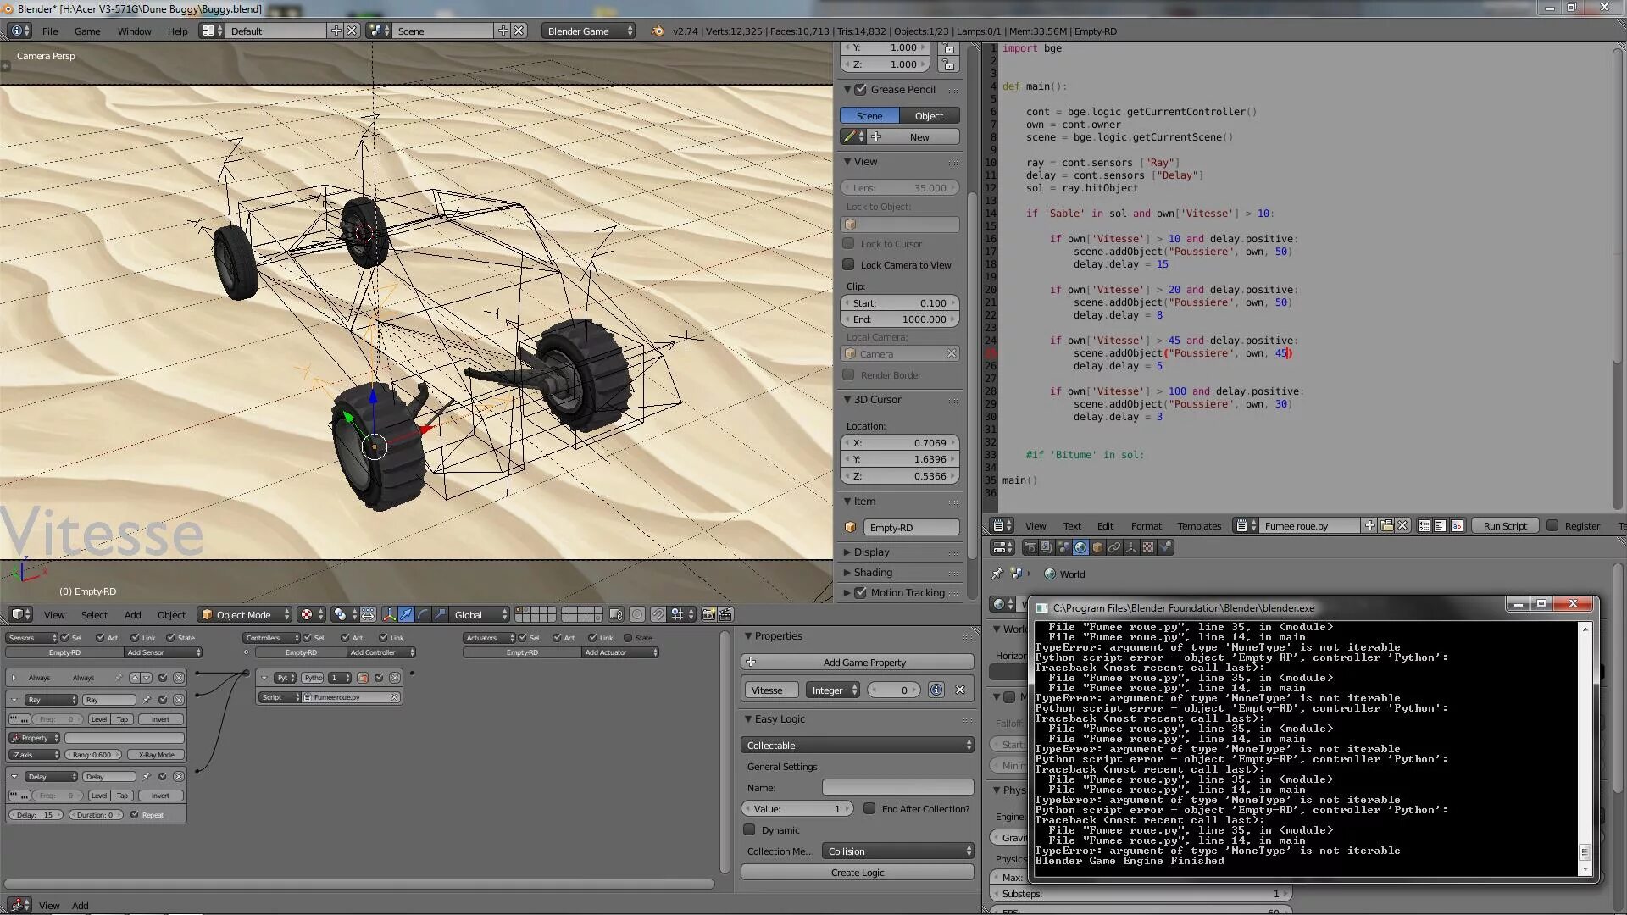Enable the Lock Camera to View checkbox

[x=848, y=265]
